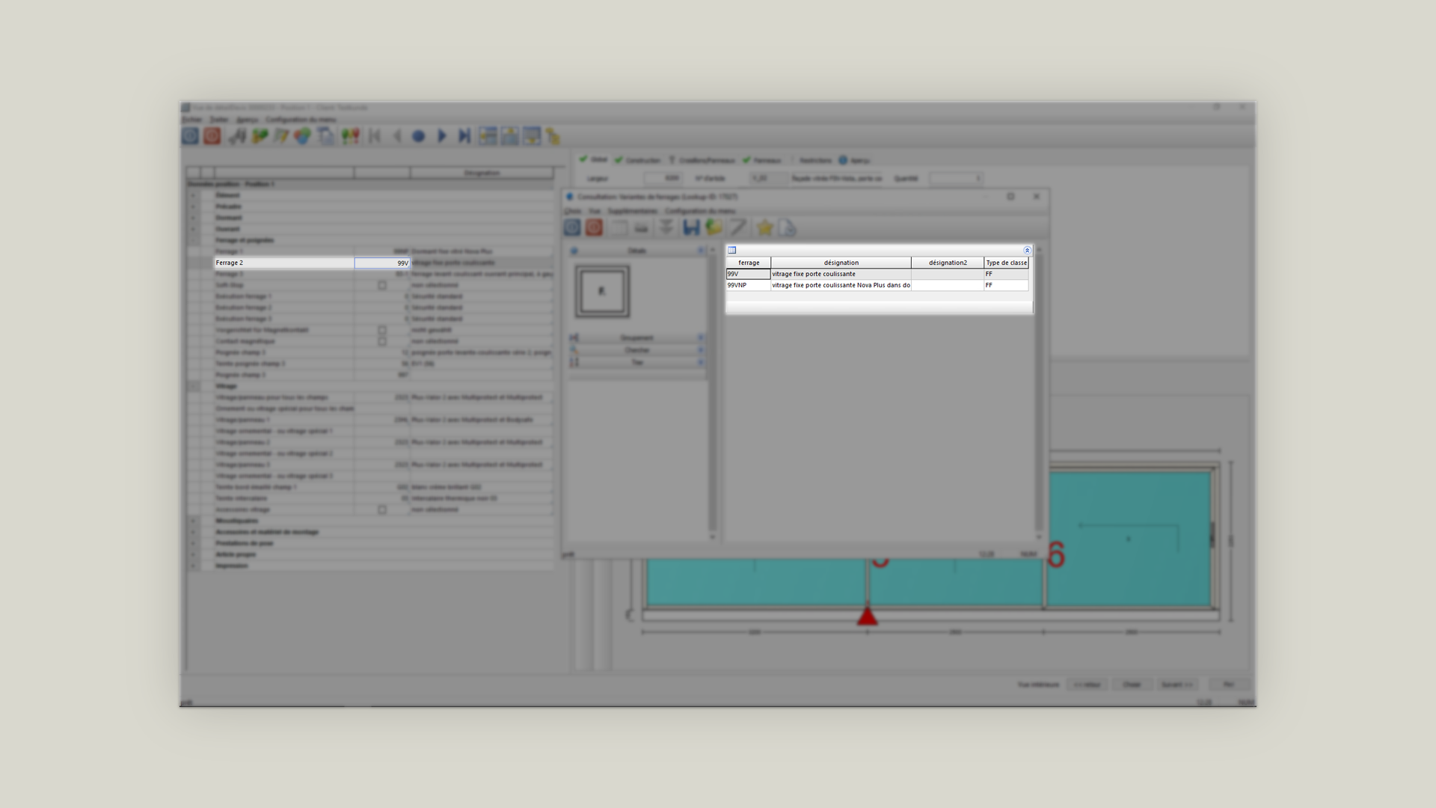The height and width of the screenshot is (808, 1436).
Task: Toggle the Accessoires vitrage checkbox
Action: coord(382,509)
